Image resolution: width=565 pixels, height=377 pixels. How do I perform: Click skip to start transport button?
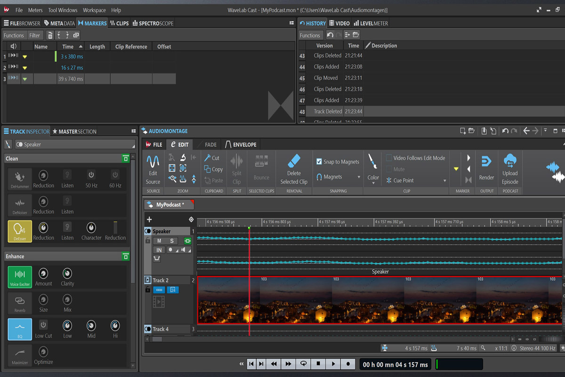point(252,364)
